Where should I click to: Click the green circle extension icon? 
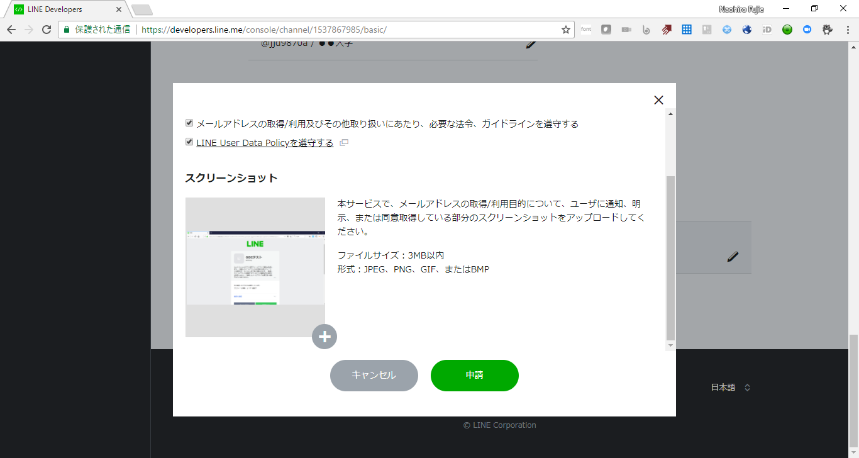(787, 29)
